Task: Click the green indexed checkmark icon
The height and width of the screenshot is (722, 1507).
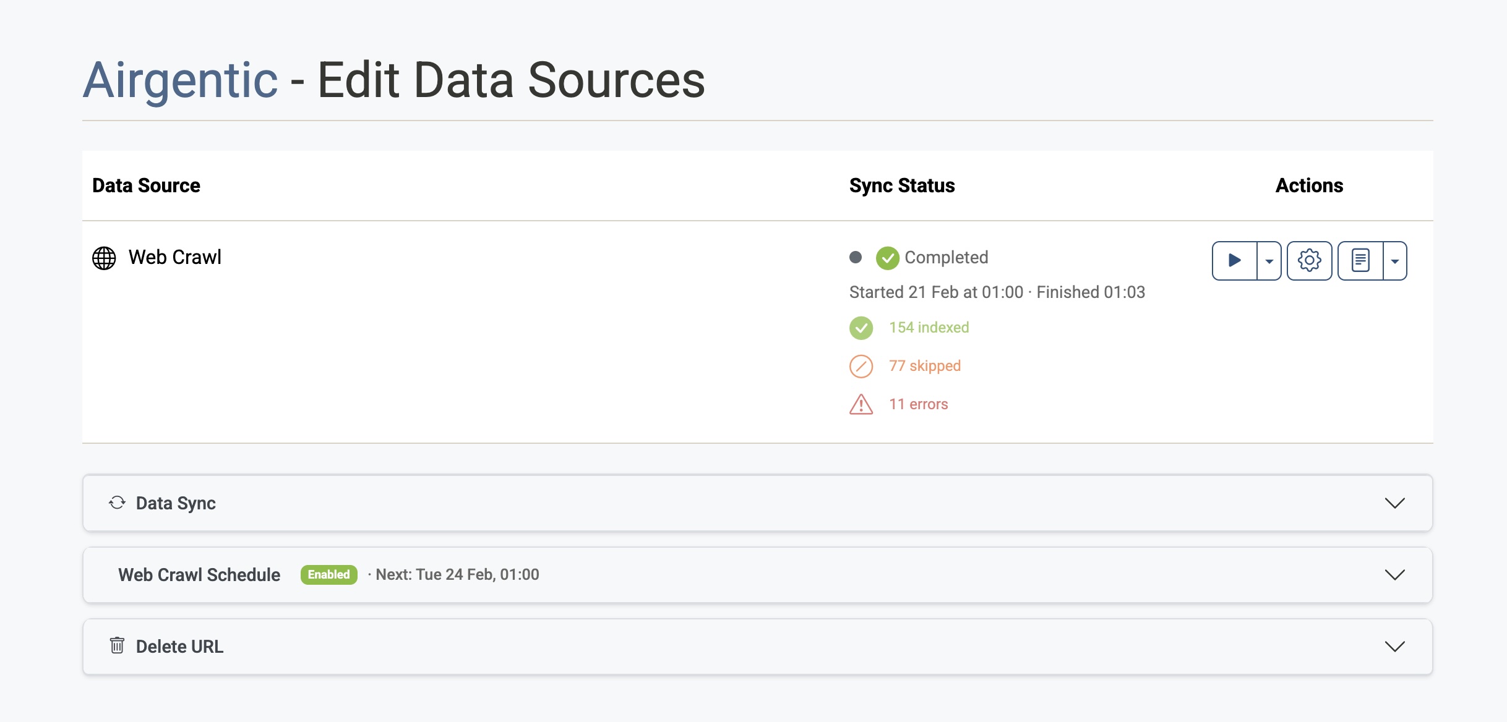Action: [861, 328]
